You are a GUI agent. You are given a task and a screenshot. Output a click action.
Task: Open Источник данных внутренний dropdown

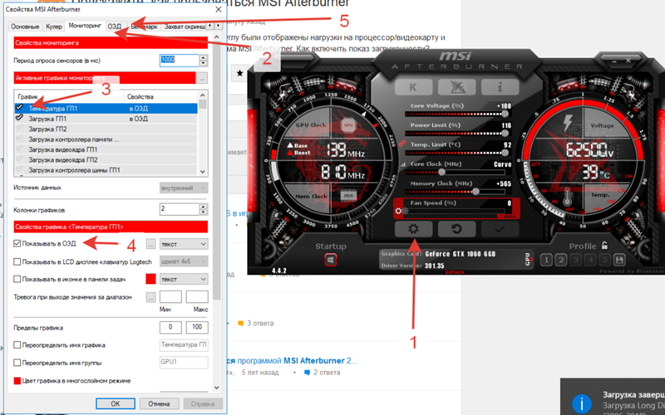[x=184, y=188]
